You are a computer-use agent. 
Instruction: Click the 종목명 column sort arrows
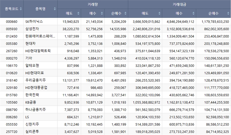(x=55, y=9)
